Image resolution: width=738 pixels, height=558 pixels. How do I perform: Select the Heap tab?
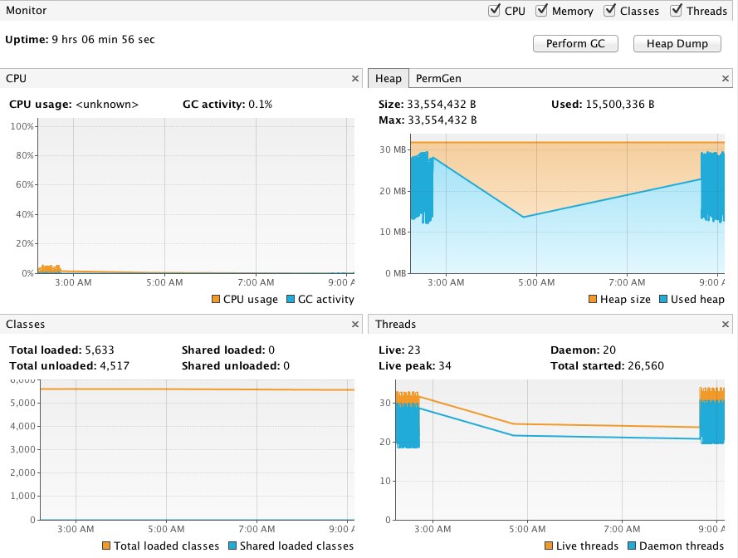(x=388, y=79)
